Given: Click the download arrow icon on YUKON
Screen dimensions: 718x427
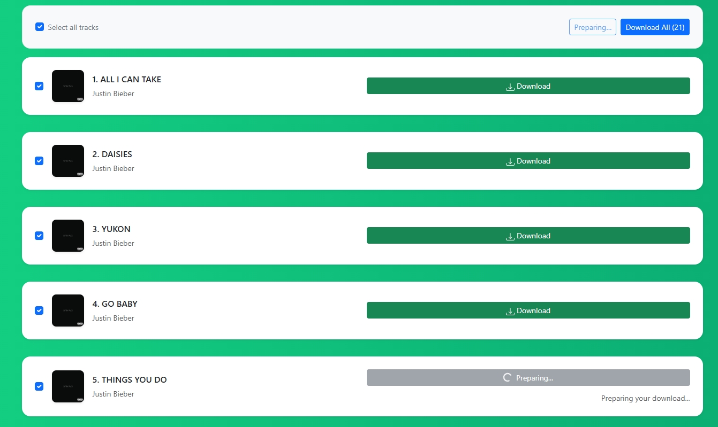Looking at the screenshot, I should pyautogui.click(x=510, y=235).
